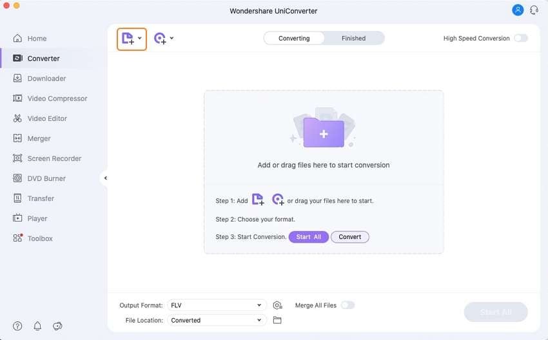Enable High Speed Conversion toggle
548x340 pixels.
point(520,39)
